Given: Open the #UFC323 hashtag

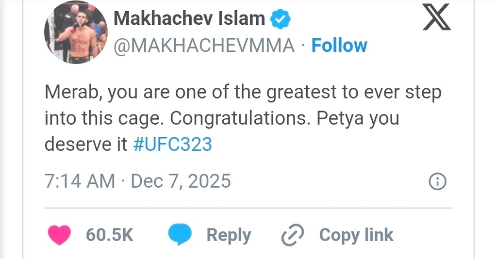Looking at the screenshot, I should [172, 145].
